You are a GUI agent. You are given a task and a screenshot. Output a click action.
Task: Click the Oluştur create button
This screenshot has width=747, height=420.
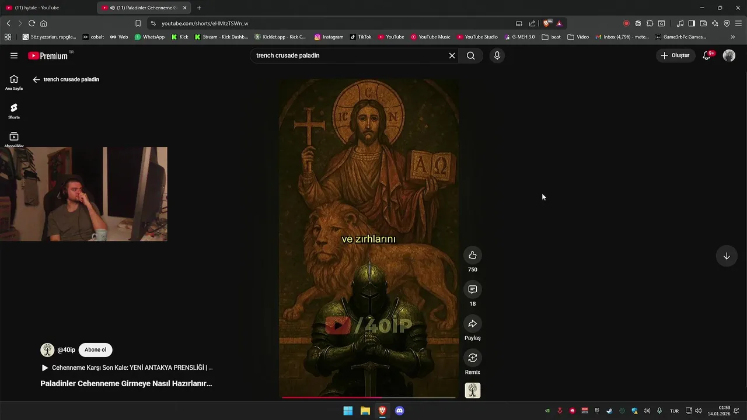[x=675, y=55]
